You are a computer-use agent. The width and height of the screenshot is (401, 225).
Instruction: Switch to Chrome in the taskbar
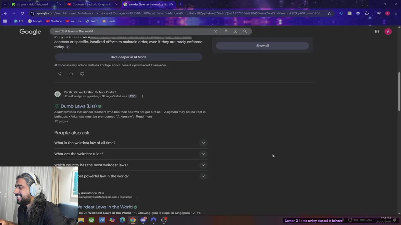[x=133, y=220]
